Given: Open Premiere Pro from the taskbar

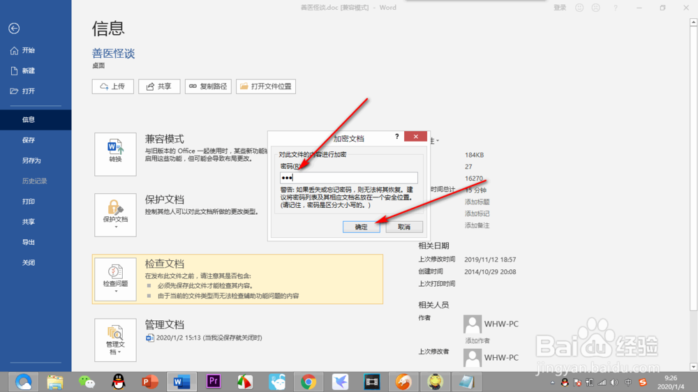Looking at the screenshot, I should click(x=214, y=382).
